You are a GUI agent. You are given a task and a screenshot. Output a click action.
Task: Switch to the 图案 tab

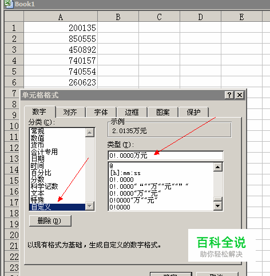tap(163, 112)
